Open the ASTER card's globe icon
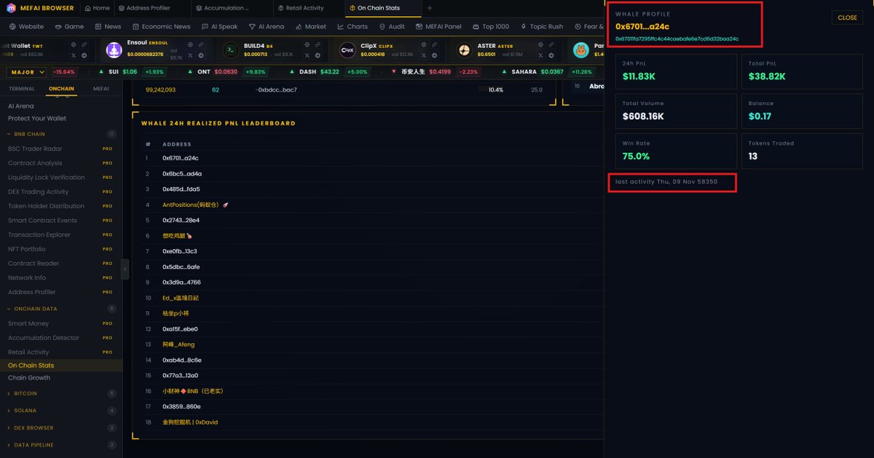874x458 pixels. point(540,44)
